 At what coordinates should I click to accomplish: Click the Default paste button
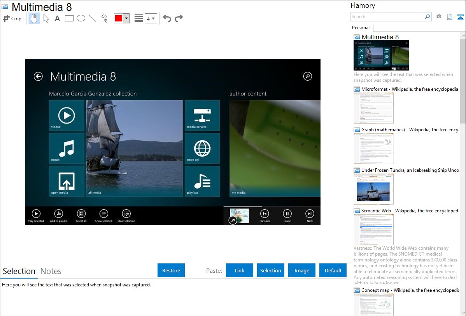333,270
